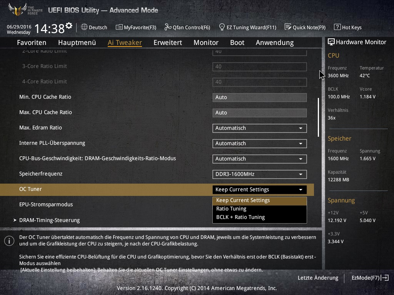Open the Boot tab

pyautogui.click(x=237, y=43)
